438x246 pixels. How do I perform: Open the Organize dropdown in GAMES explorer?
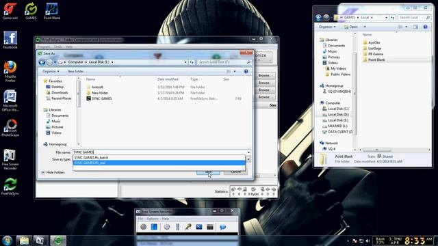[x=327, y=27]
